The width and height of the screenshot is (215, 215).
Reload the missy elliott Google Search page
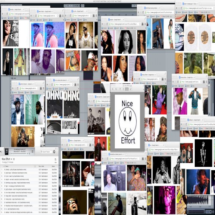click(x=139, y=79)
